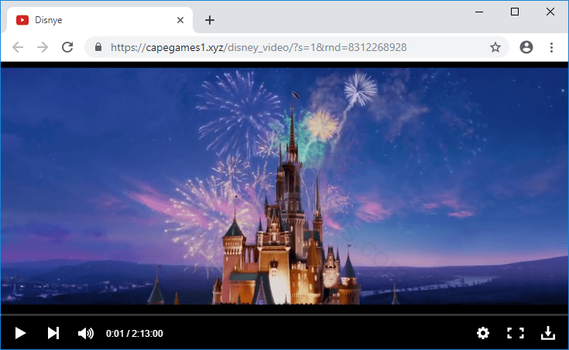Image resolution: width=569 pixels, height=350 pixels.
Task: Reload the current page
Action: coord(67,47)
